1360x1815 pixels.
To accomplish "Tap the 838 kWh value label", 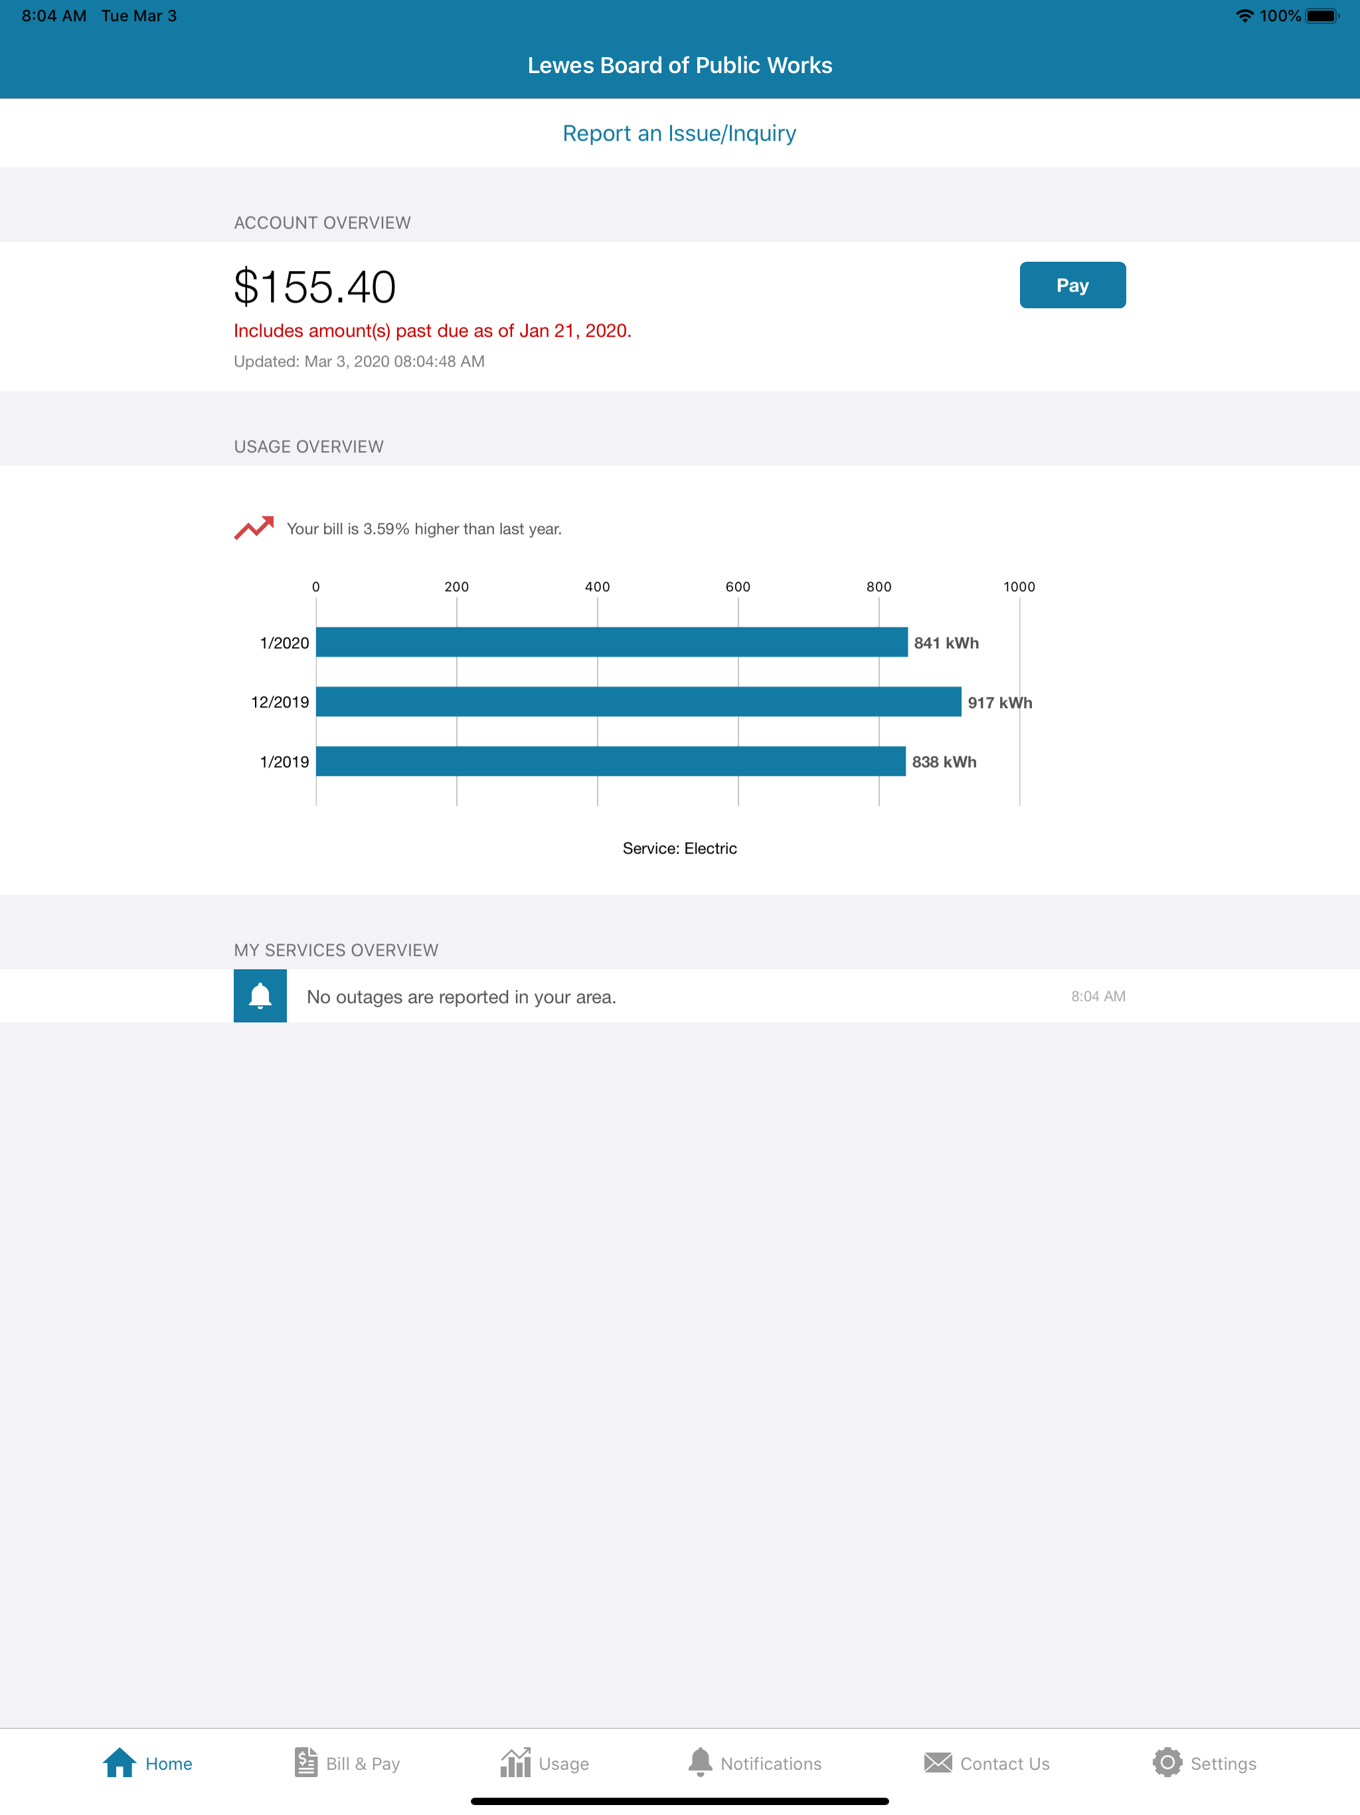I will click(944, 762).
